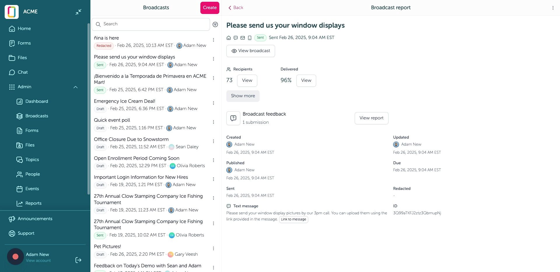The width and height of the screenshot is (560, 272).
Task: Expand details with Show more
Action: [243, 96]
